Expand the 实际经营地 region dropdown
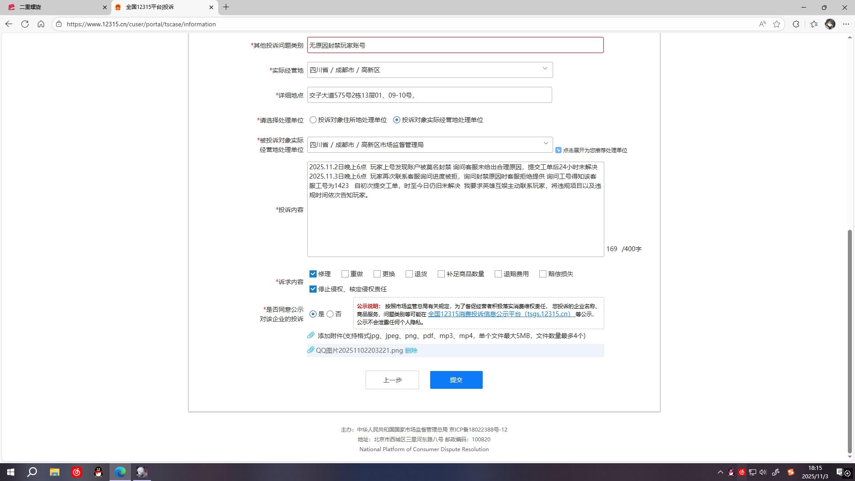 coord(544,69)
